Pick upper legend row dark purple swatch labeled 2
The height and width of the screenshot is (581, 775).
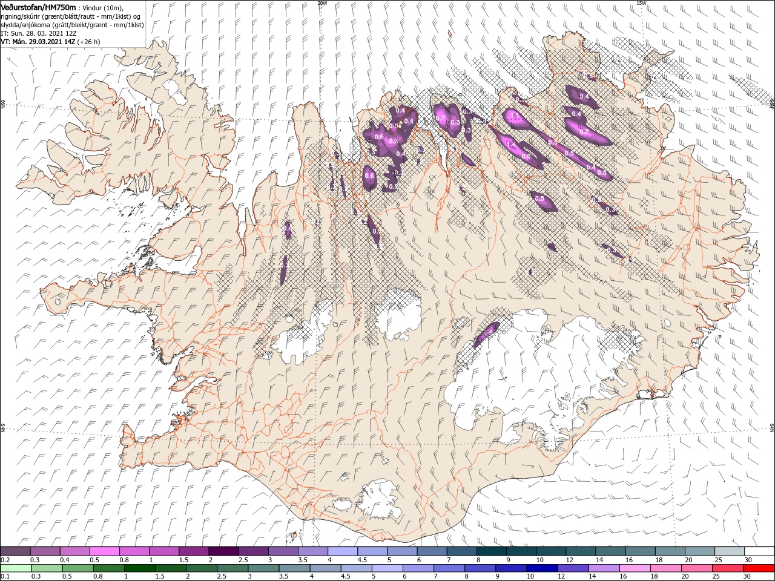[223, 551]
